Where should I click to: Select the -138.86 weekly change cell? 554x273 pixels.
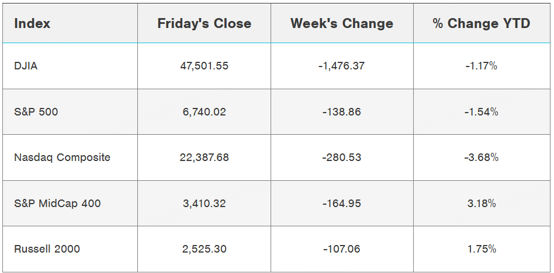point(342,111)
